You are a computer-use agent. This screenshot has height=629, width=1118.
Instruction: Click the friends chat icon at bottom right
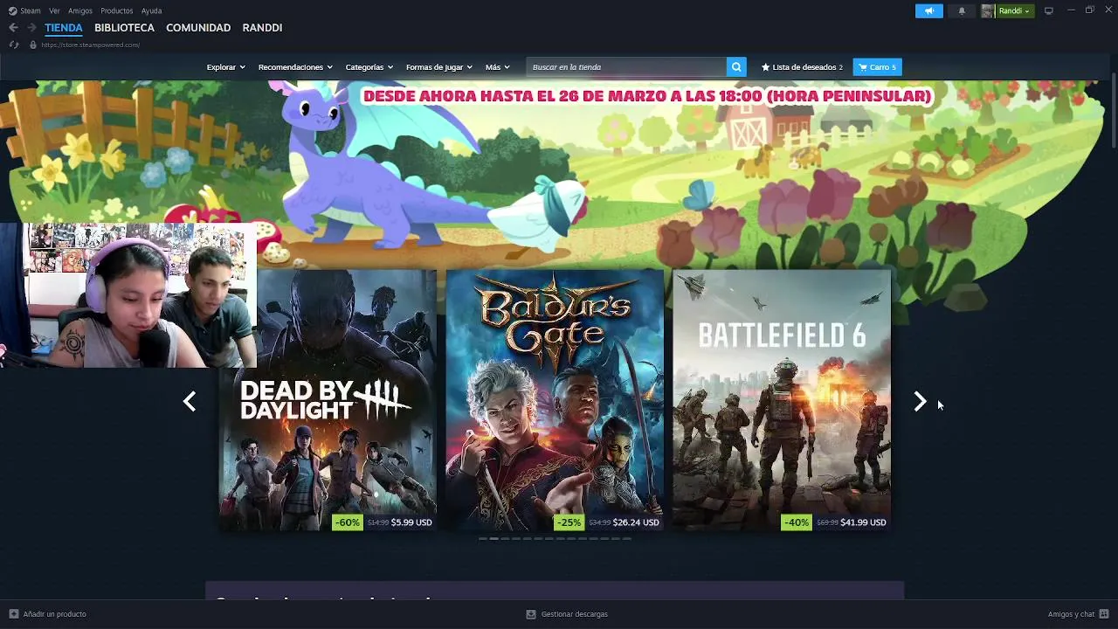[1104, 614]
